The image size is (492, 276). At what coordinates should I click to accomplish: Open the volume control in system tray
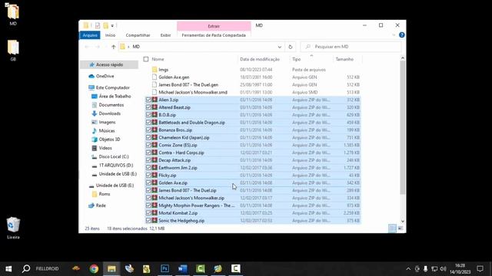point(443,268)
